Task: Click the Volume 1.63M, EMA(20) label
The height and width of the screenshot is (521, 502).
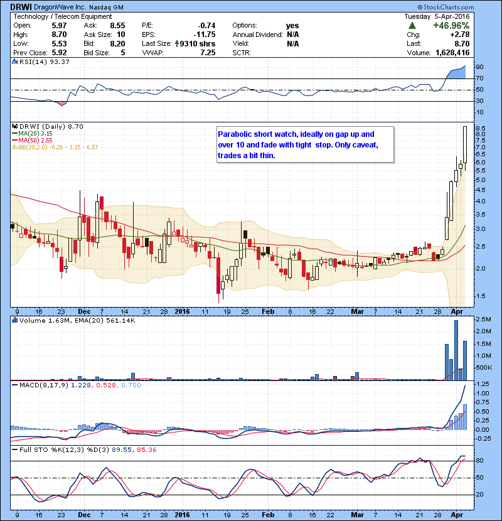Action: pyautogui.click(x=77, y=320)
